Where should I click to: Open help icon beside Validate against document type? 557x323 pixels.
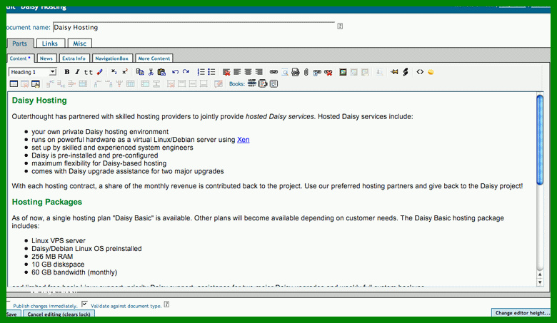[166, 304]
